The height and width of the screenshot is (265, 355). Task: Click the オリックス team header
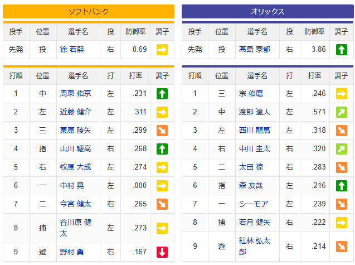pyautogui.click(x=268, y=11)
